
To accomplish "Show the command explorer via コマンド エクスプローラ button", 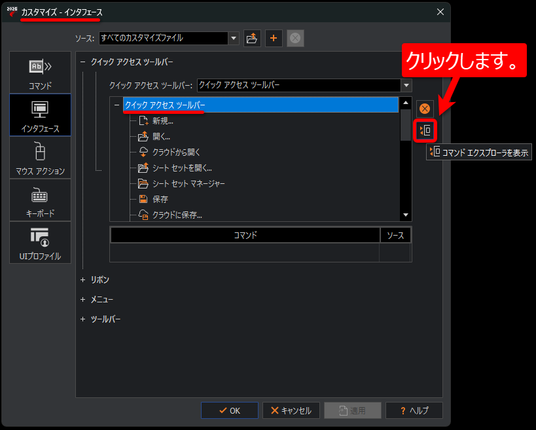I will pyautogui.click(x=425, y=131).
